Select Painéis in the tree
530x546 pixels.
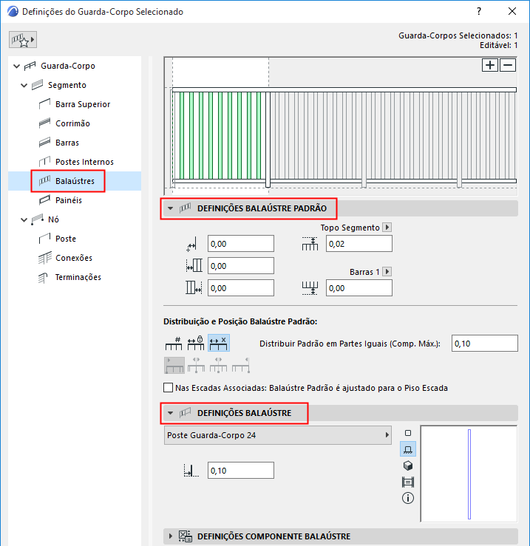(x=68, y=200)
